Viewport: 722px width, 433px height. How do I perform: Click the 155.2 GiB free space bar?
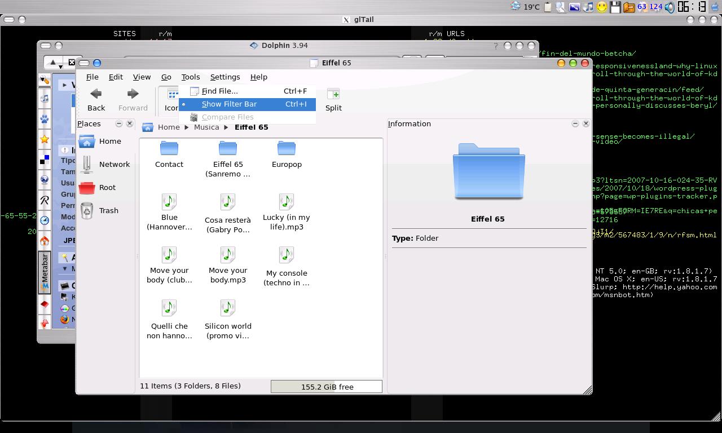(327, 386)
